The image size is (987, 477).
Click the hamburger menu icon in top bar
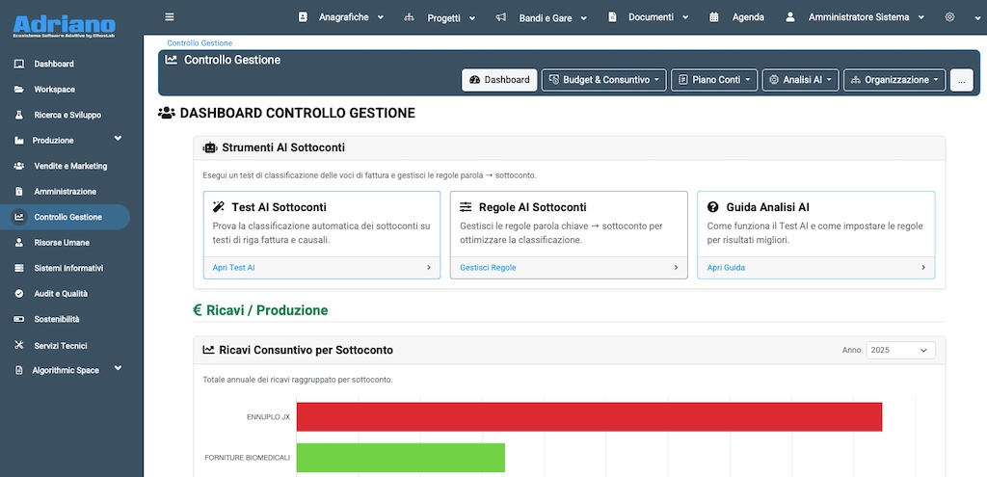click(170, 16)
